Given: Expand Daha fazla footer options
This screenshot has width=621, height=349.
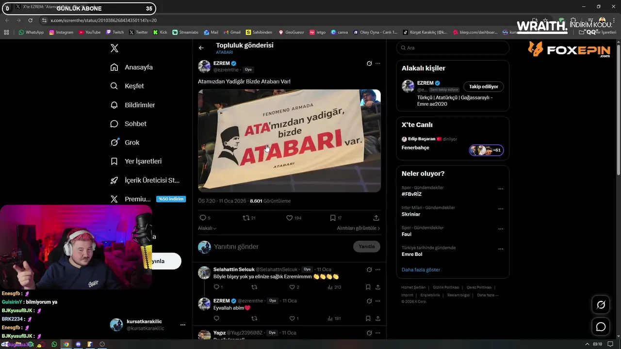Looking at the screenshot, I should tap(488, 295).
